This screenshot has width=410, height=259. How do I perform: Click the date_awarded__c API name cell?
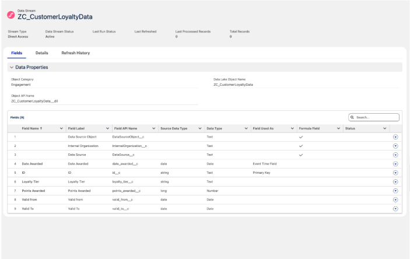coord(125,164)
